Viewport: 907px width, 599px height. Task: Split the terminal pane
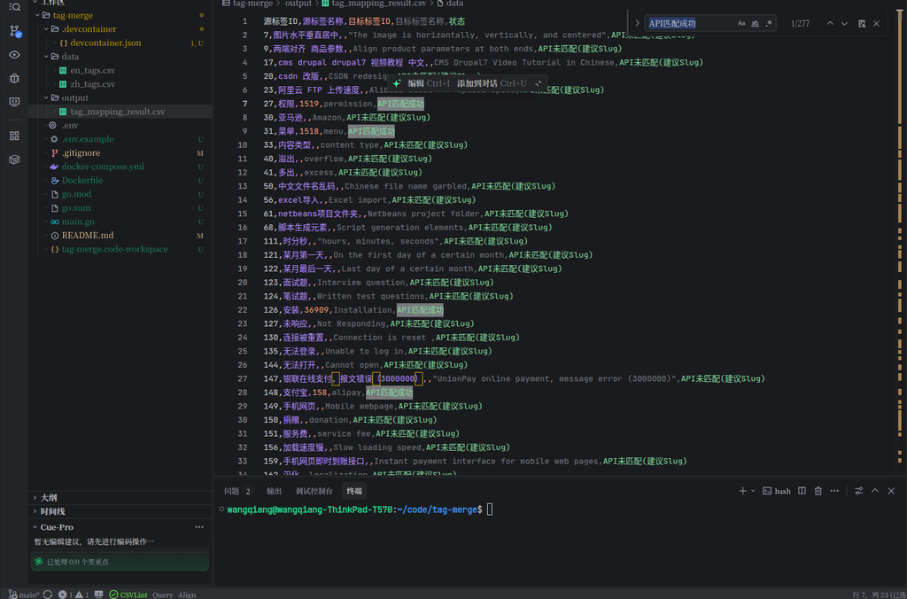click(x=802, y=491)
